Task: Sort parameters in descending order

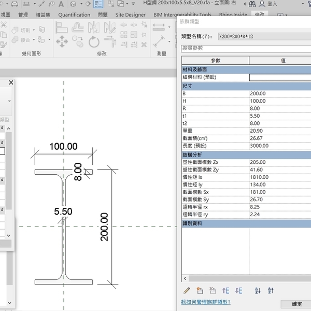Action: 271,291
